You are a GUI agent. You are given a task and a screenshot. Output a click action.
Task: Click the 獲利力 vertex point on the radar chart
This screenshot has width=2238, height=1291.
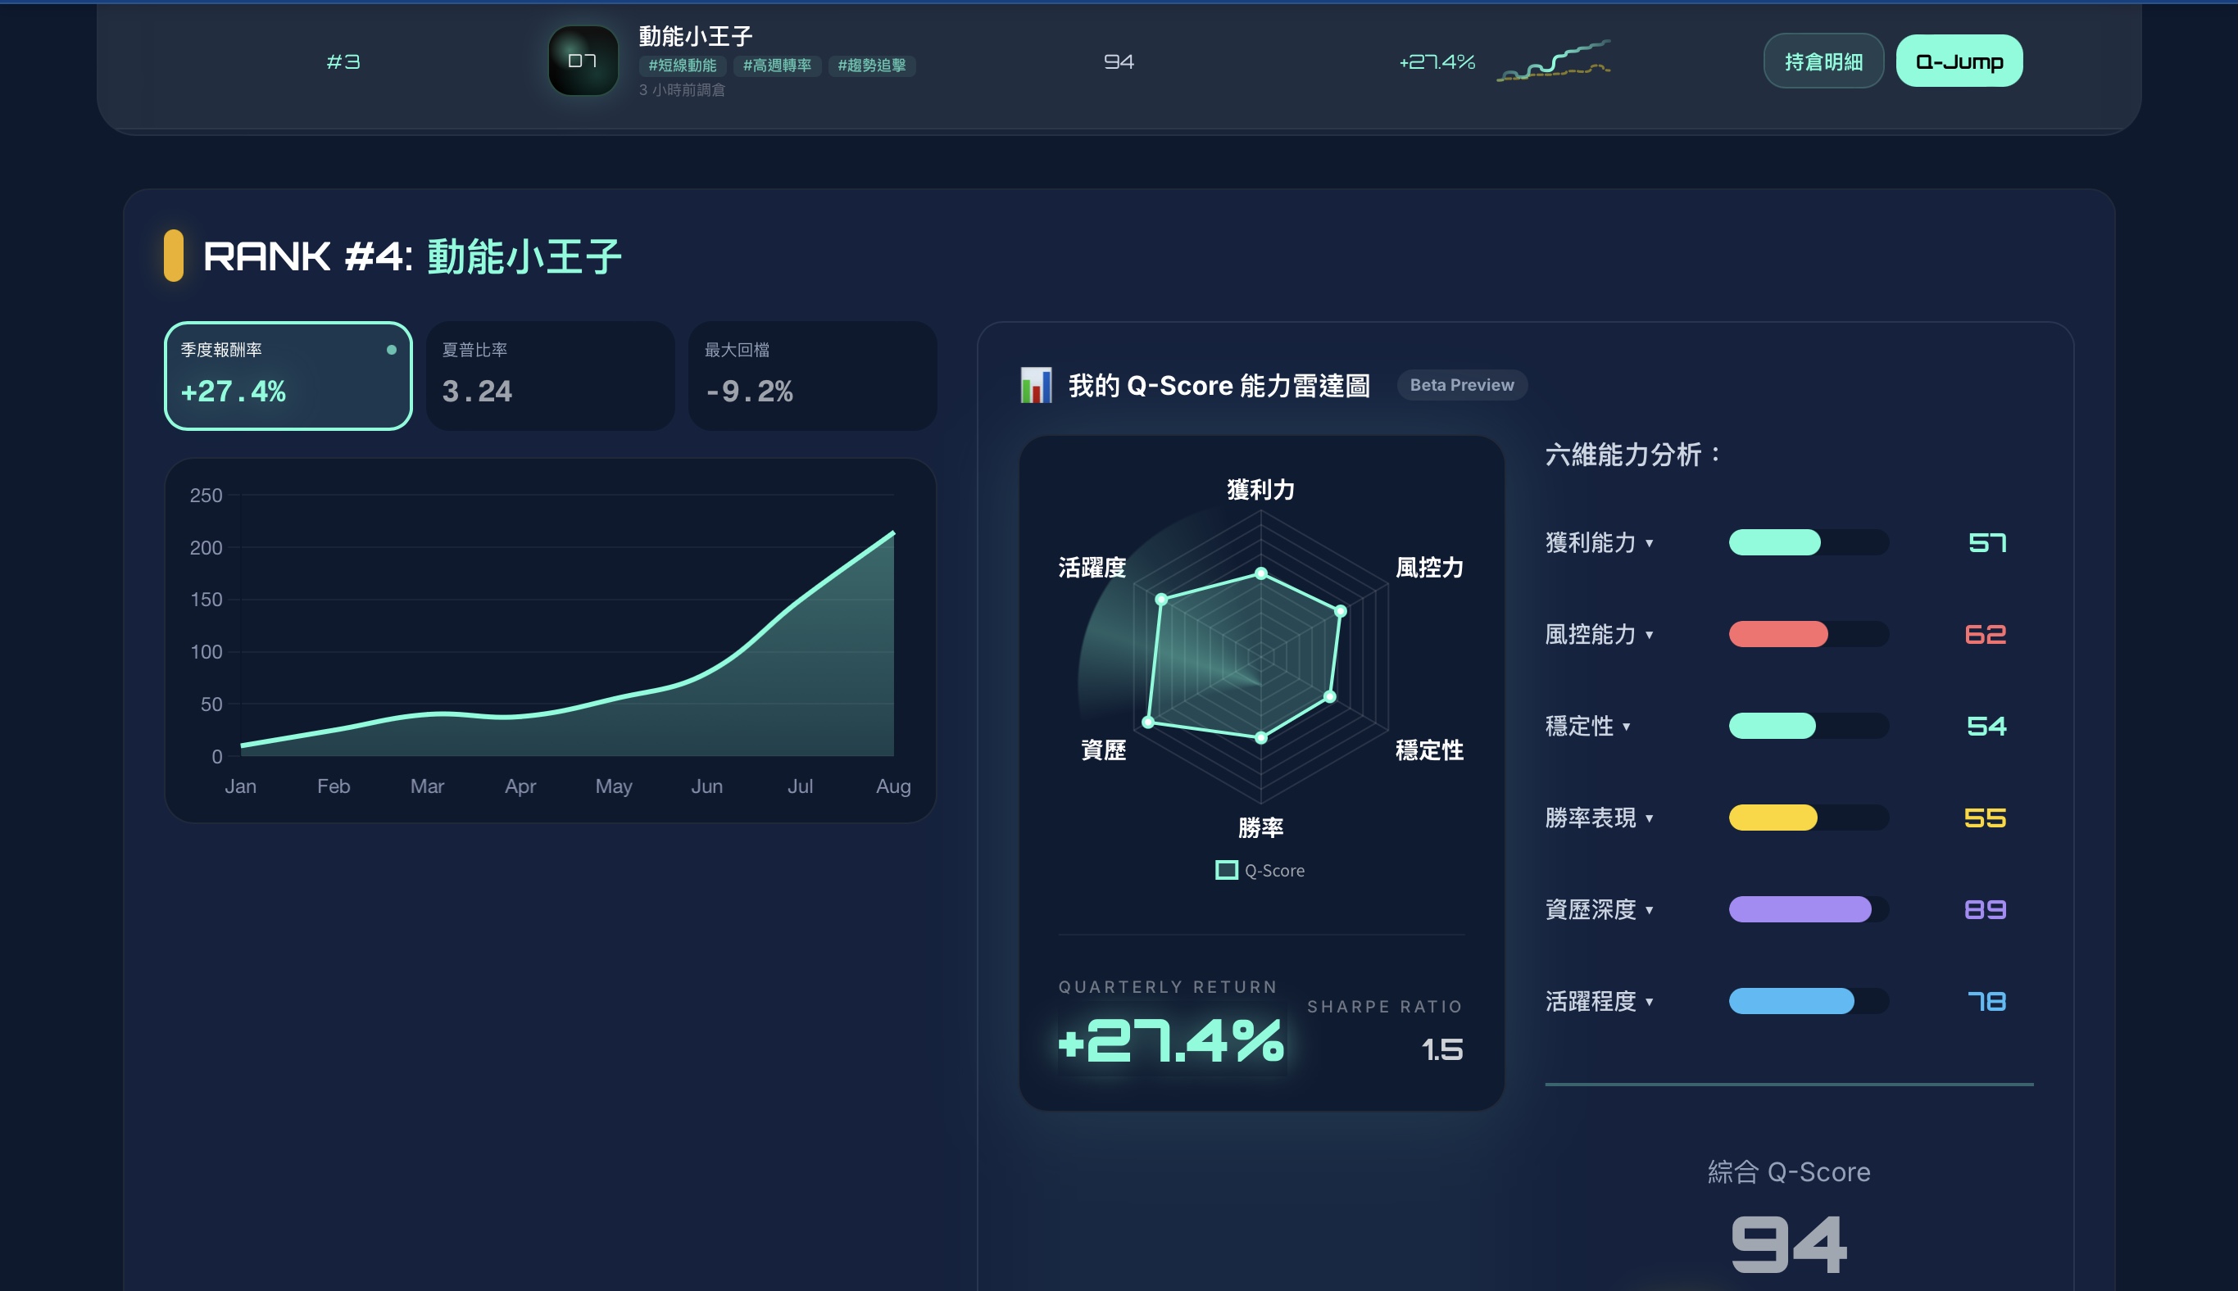point(1260,573)
